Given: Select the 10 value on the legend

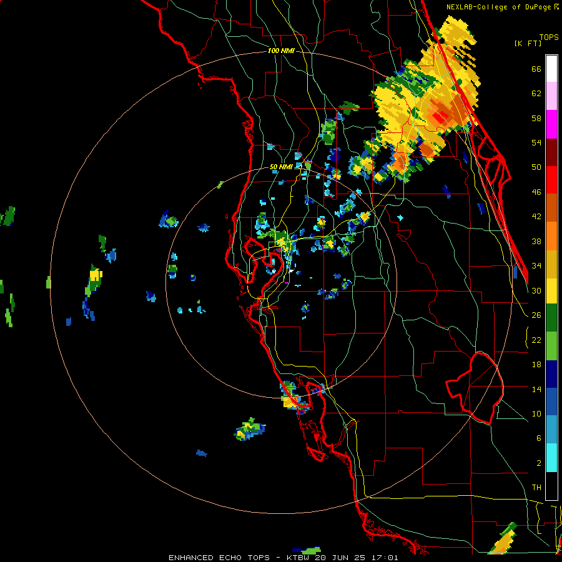Looking at the screenshot, I should point(536,413).
